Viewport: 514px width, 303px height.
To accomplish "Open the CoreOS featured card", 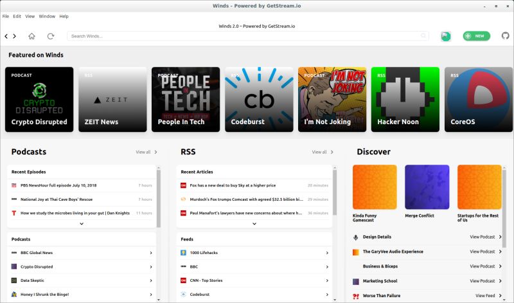I will click(x=479, y=100).
